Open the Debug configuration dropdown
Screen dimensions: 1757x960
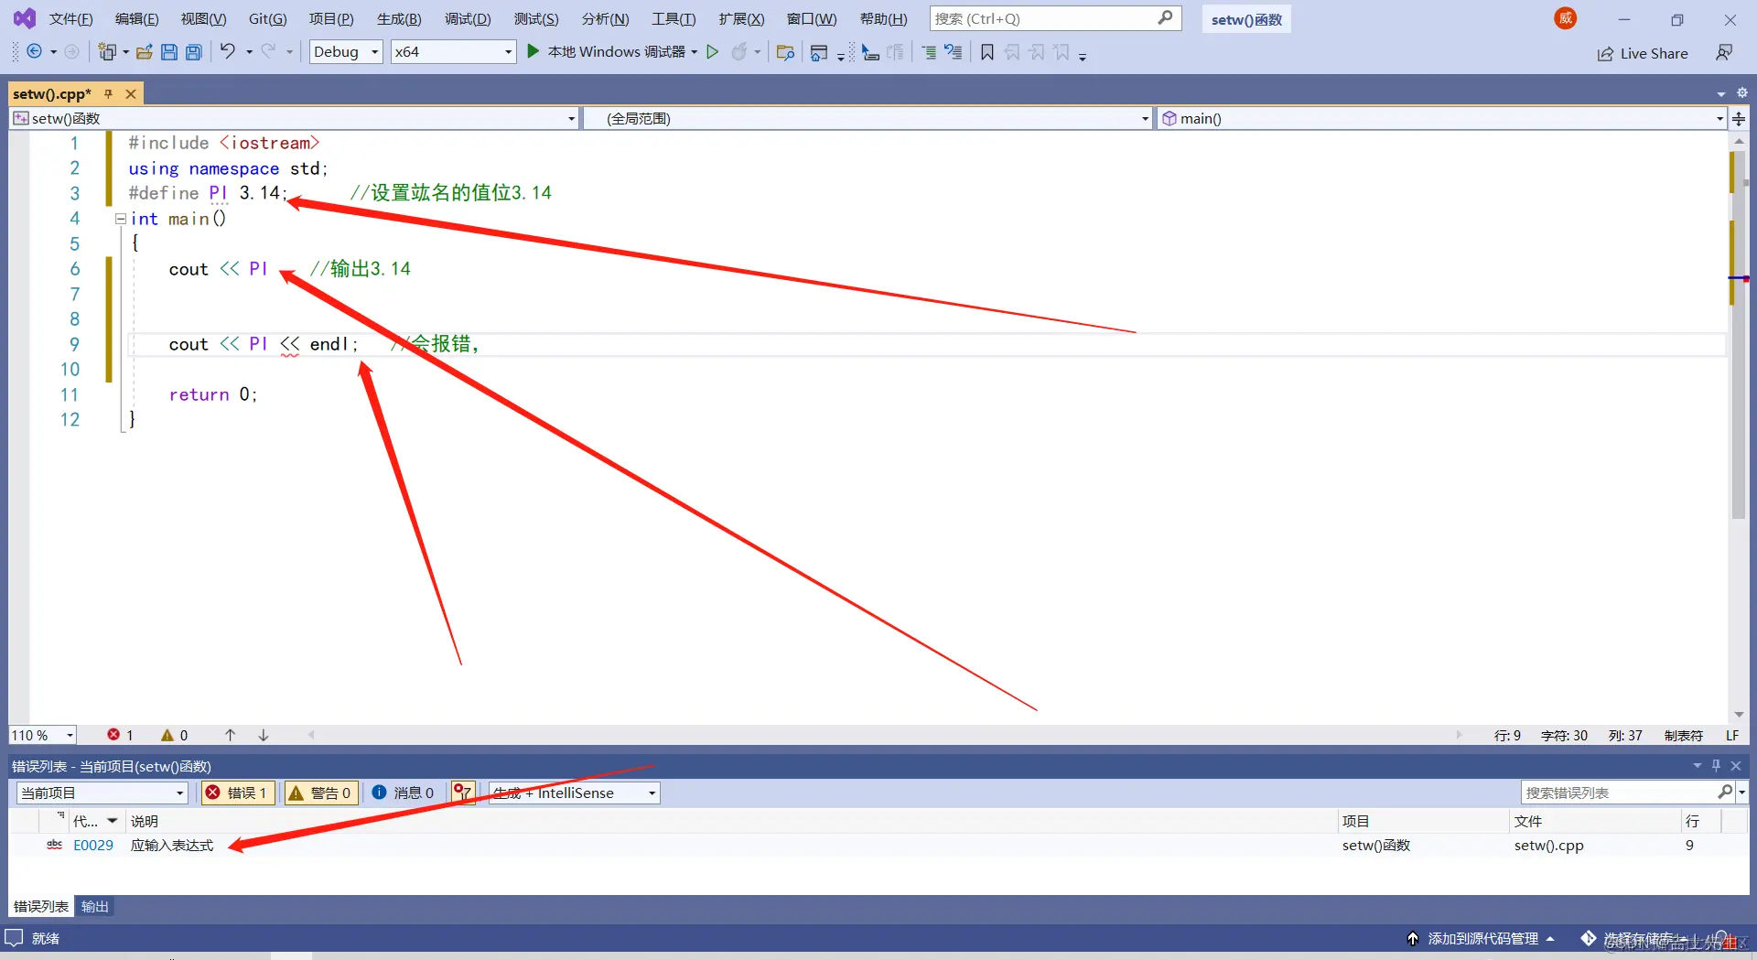(x=346, y=52)
